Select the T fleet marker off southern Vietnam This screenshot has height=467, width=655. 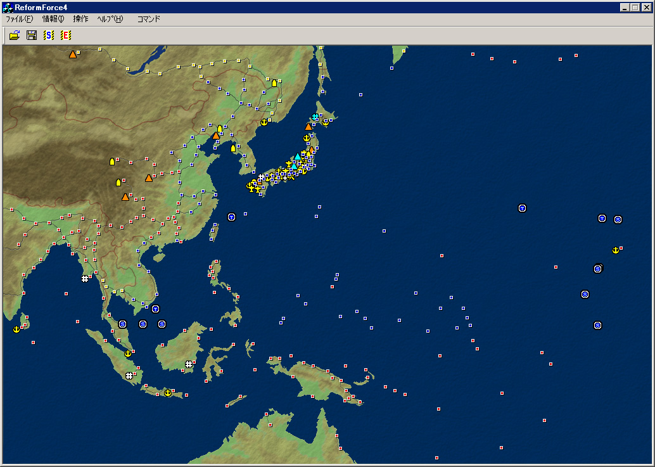click(x=155, y=309)
